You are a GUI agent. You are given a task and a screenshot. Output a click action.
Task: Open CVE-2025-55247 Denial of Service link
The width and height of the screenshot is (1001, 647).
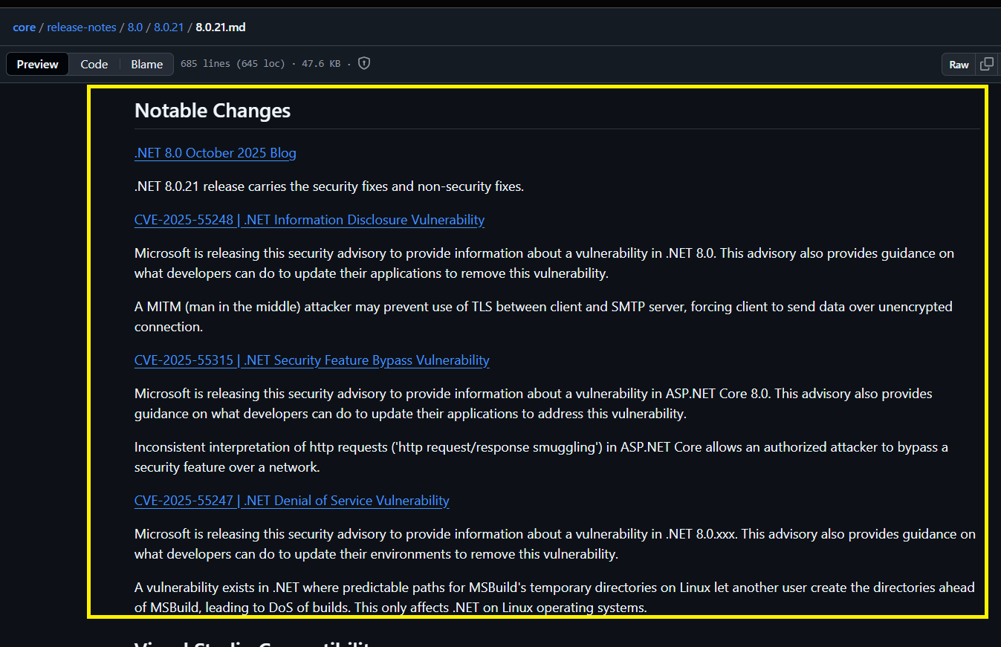[x=291, y=501]
